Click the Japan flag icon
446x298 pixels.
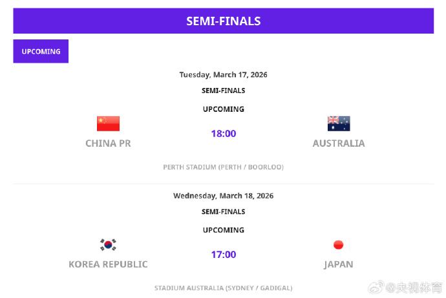[338, 244]
